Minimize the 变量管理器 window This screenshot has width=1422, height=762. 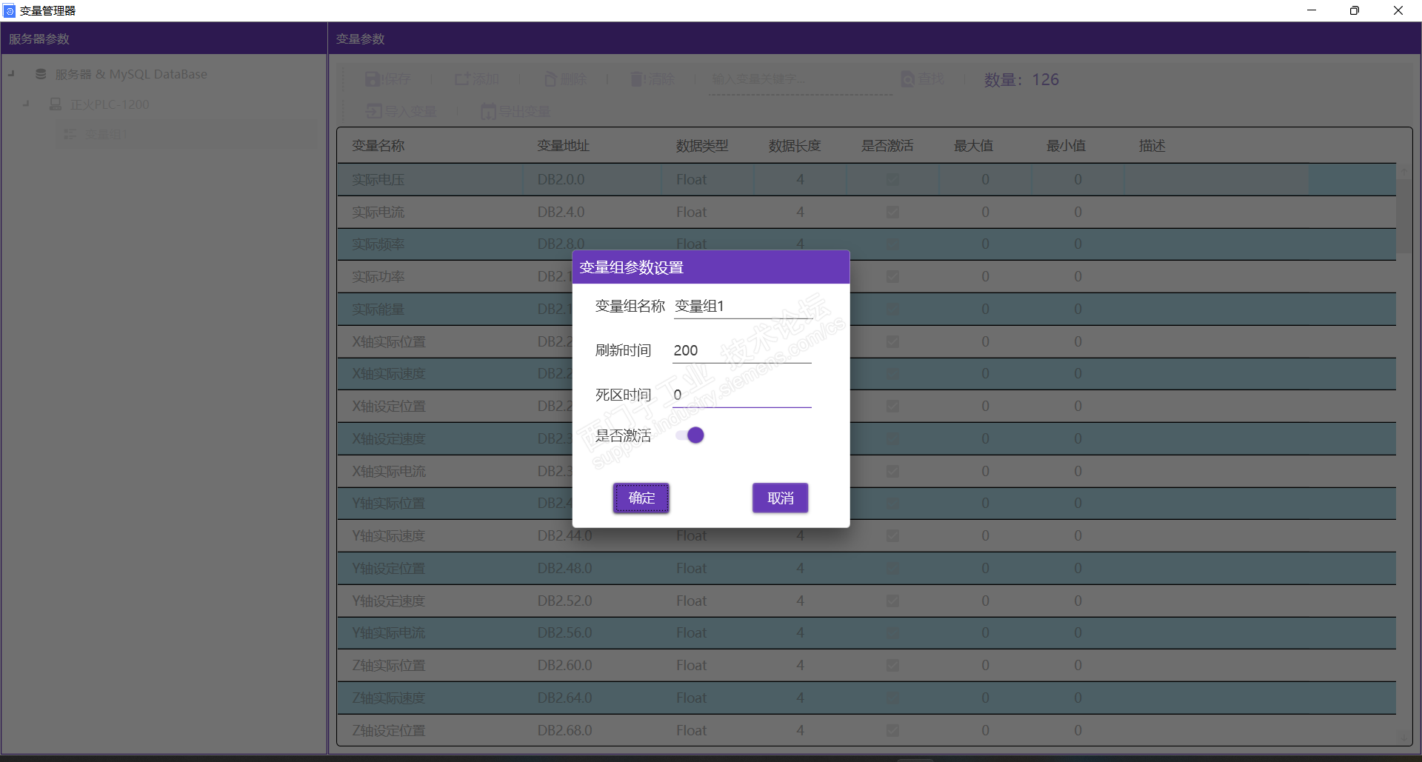pyautogui.click(x=1312, y=10)
